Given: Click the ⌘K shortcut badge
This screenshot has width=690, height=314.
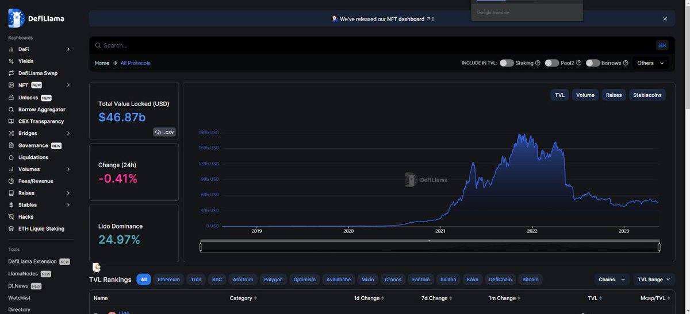Looking at the screenshot, I should [662, 45].
